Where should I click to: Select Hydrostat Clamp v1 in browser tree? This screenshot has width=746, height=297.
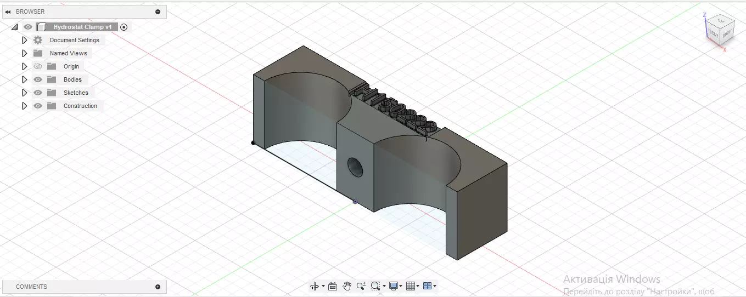pos(82,27)
